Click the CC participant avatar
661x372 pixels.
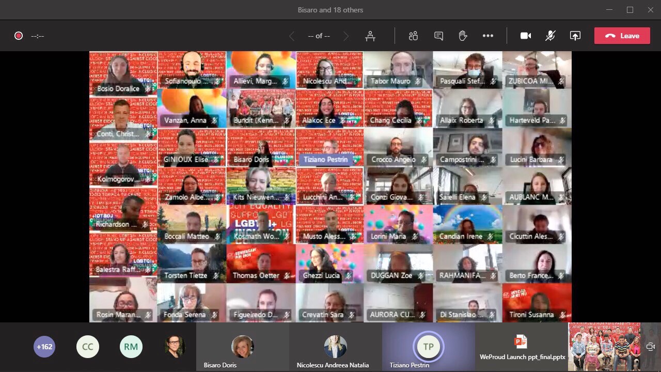(88, 347)
